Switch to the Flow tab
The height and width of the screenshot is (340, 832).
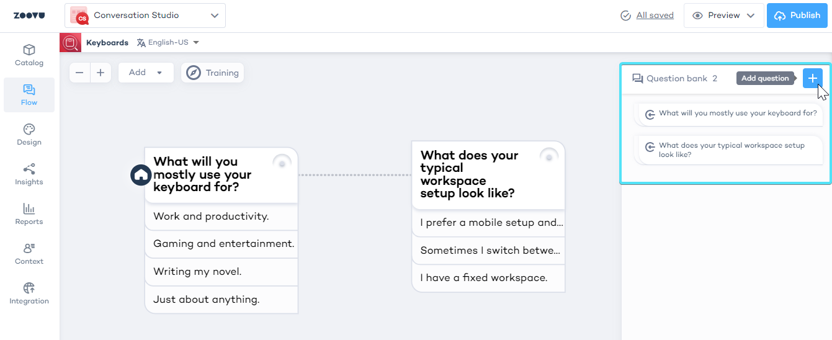point(29,95)
